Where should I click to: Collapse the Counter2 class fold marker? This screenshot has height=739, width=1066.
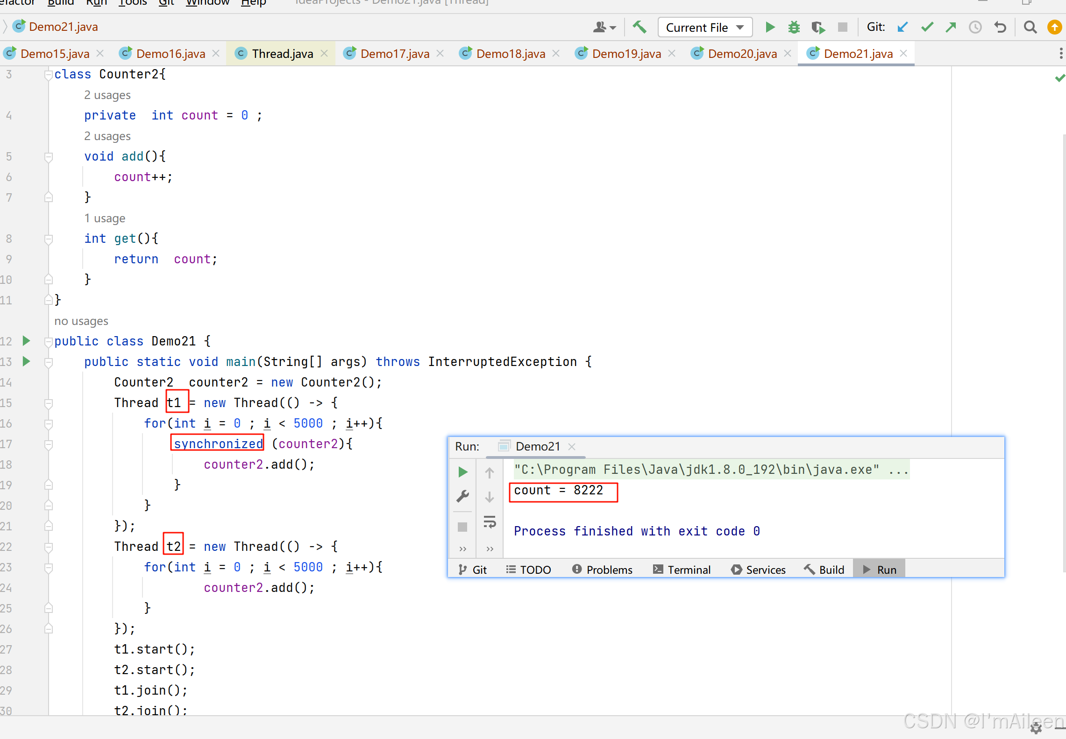(x=48, y=75)
